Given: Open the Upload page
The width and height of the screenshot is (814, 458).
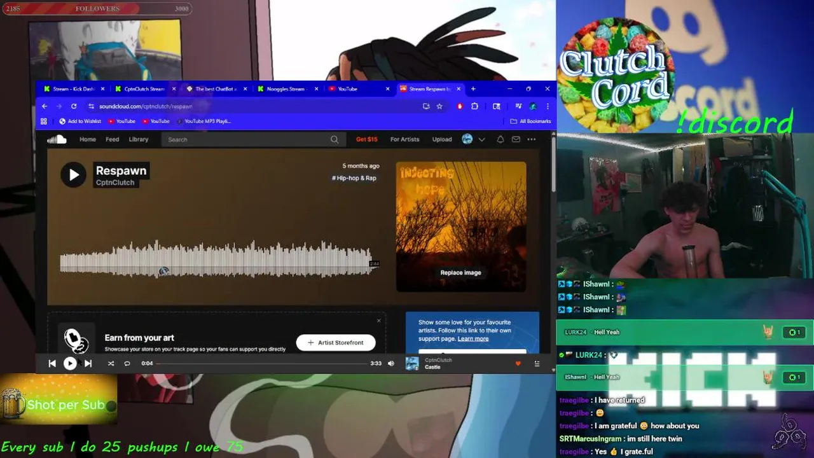Looking at the screenshot, I should point(442,139).
